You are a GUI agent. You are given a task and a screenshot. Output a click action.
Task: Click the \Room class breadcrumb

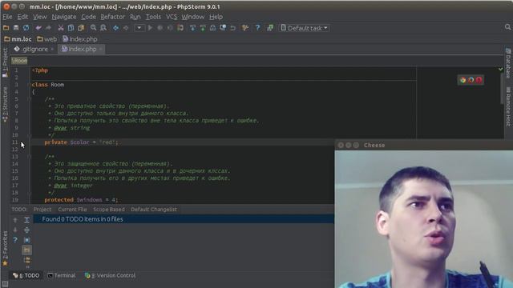pyautogui.click(x=19, y=61)
